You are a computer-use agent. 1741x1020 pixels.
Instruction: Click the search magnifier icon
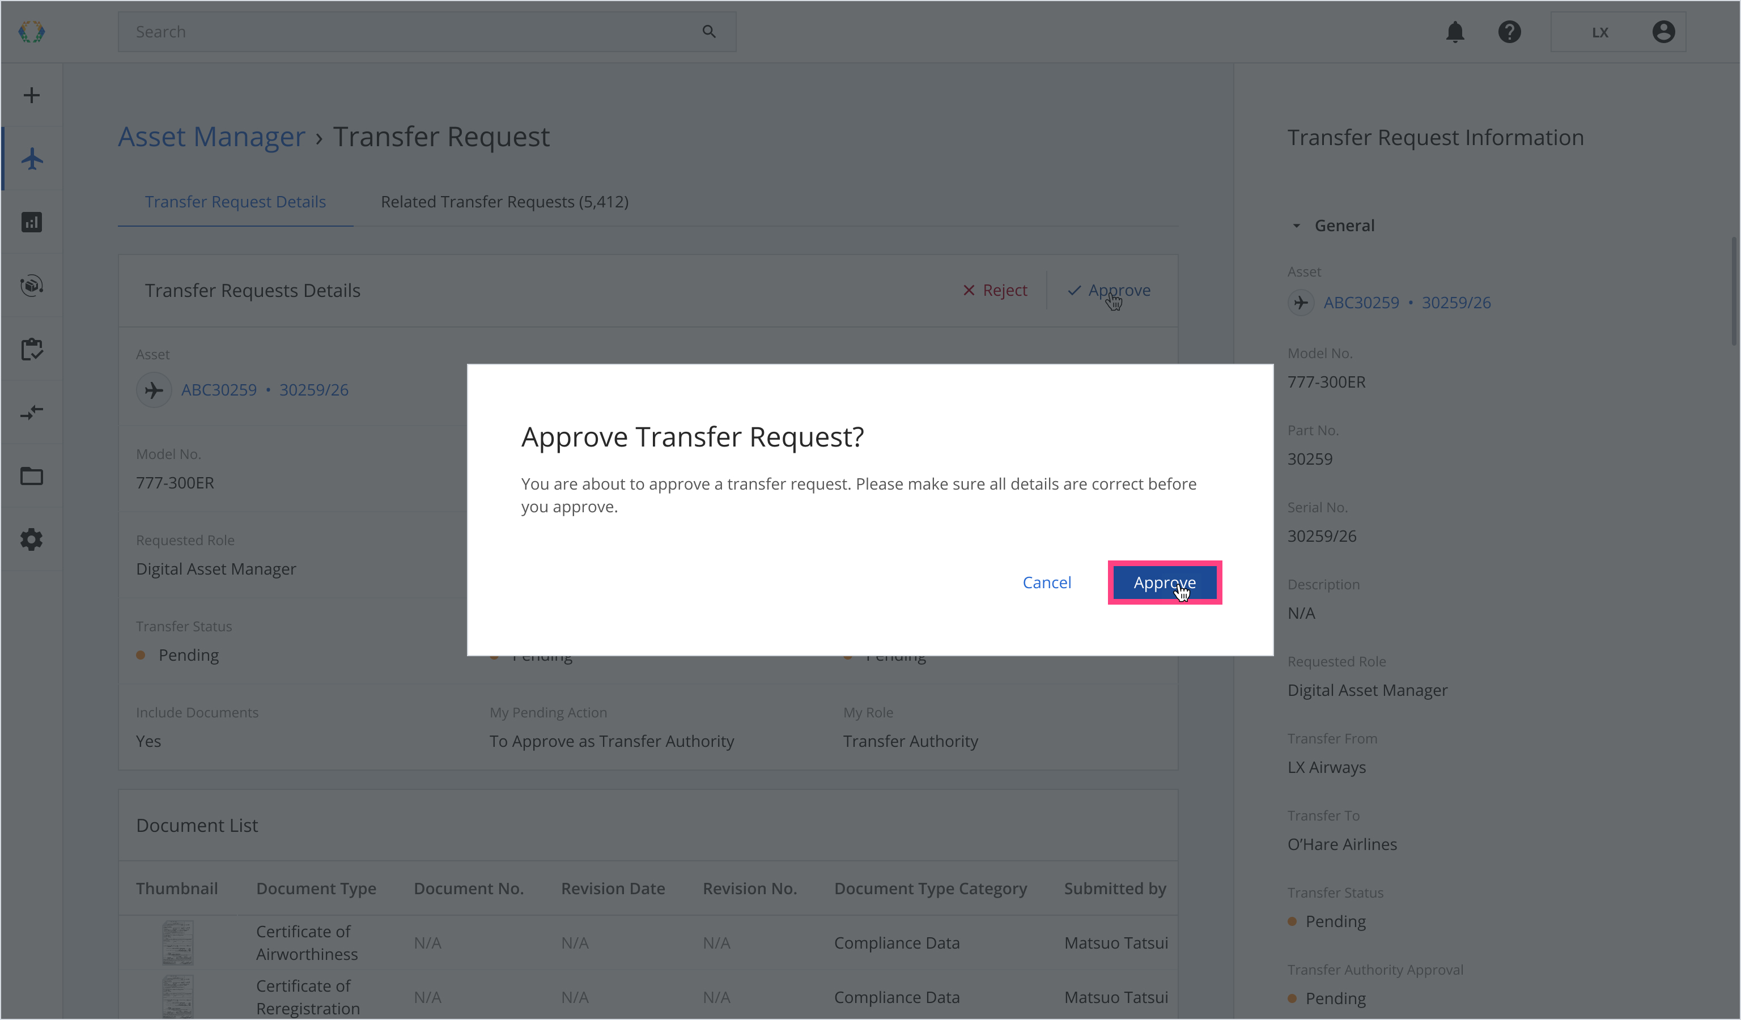click(x=709, y=32)
